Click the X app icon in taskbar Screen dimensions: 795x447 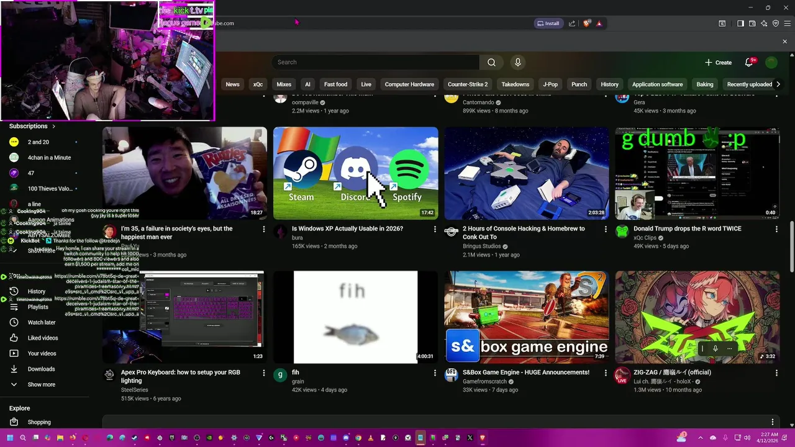[470, 438]
